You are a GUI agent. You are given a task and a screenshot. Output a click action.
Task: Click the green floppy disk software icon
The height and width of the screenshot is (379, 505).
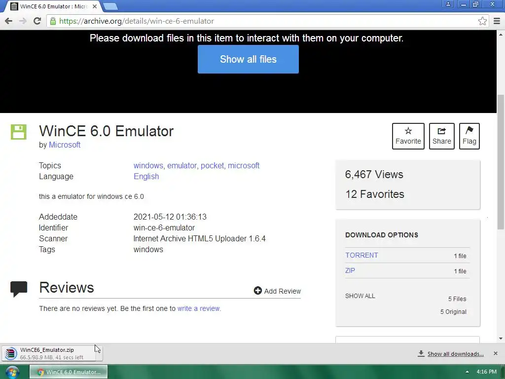pyautogui.click(x=19, y=132)
